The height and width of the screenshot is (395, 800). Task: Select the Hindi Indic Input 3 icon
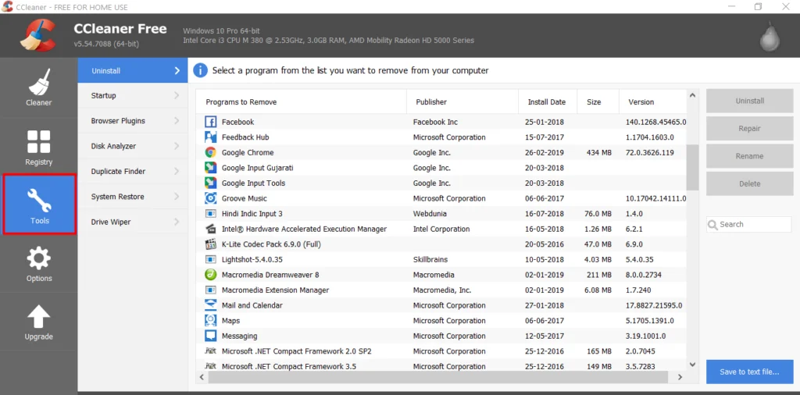click(210, 214)
